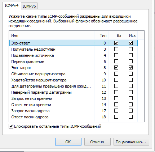Sort list by Имя column header
The width and height of the screenshot is (155, 152).
point(52,35)
